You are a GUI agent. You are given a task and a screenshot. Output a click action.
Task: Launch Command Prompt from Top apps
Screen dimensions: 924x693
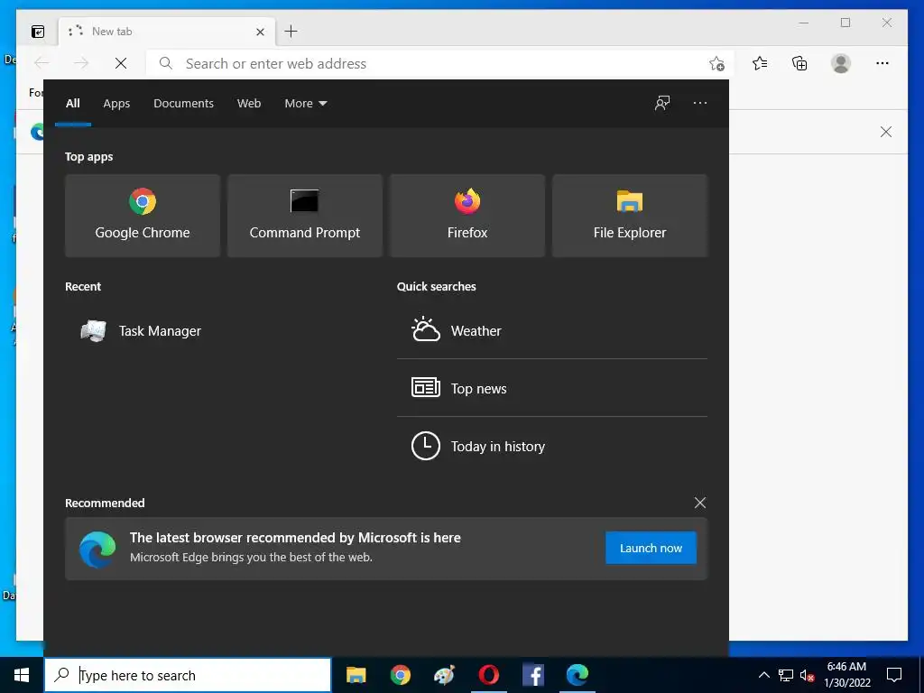pyautogui.click(x=305, y=215)
